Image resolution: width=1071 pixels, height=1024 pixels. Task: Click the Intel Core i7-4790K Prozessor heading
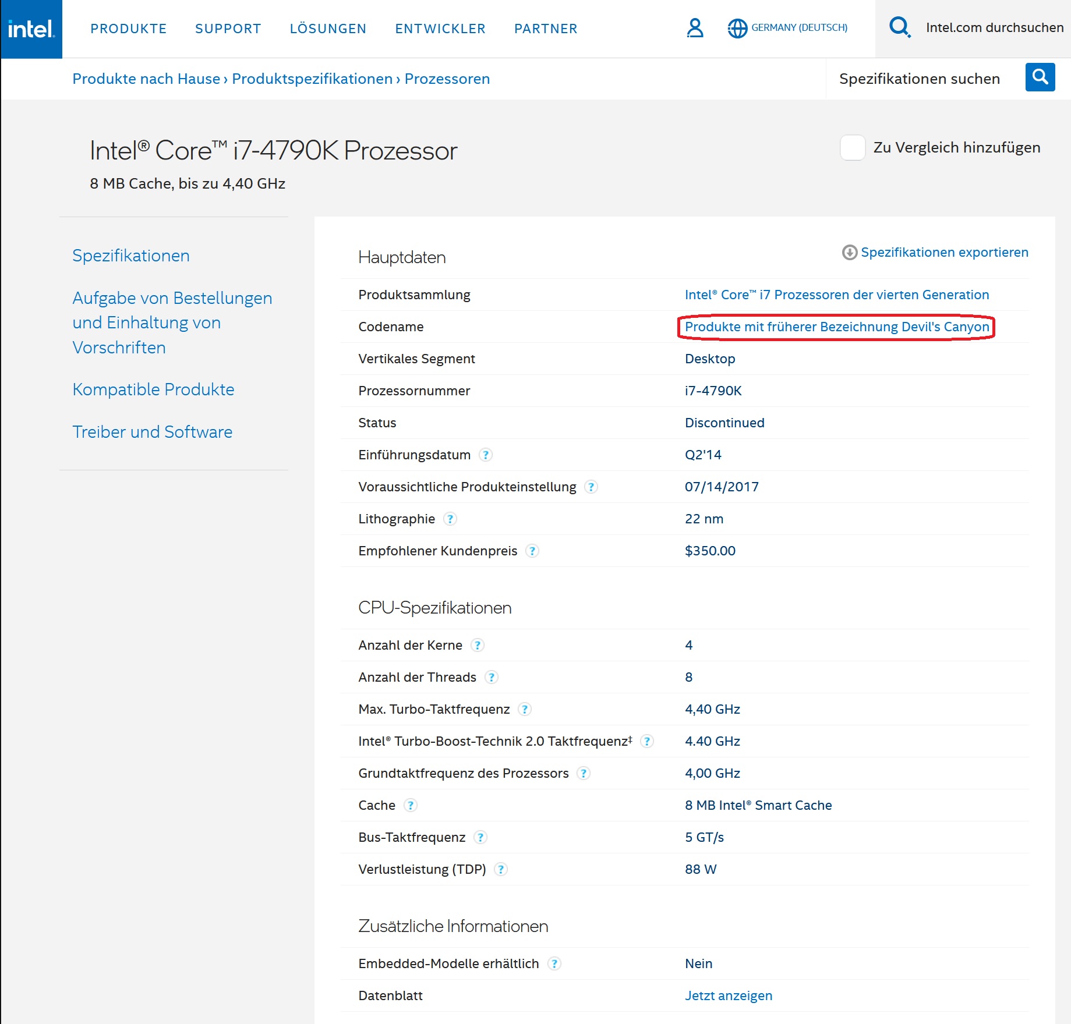(273, 150)
